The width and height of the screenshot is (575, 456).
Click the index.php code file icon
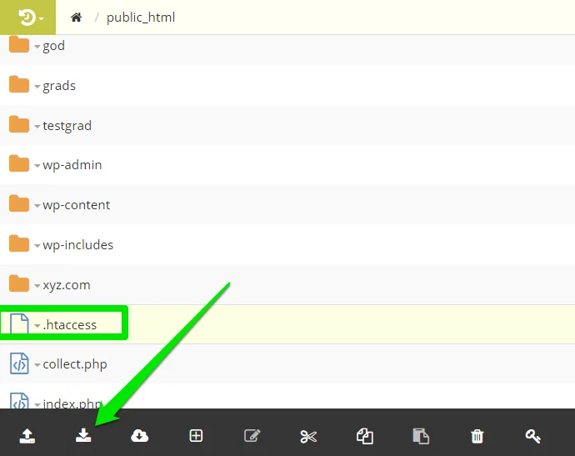(x=19, y=401)
